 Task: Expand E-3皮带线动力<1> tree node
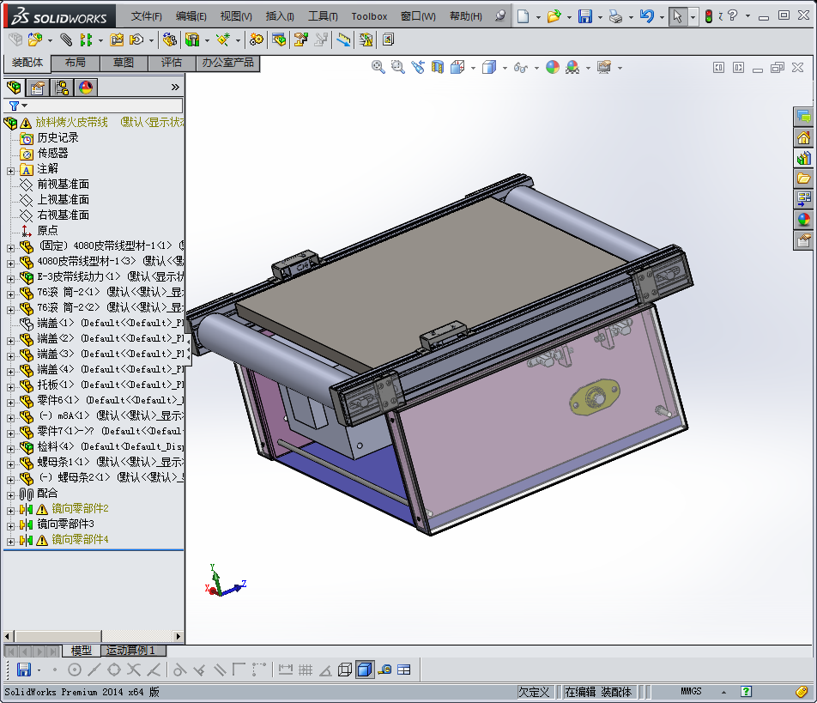tap(10, 279)
